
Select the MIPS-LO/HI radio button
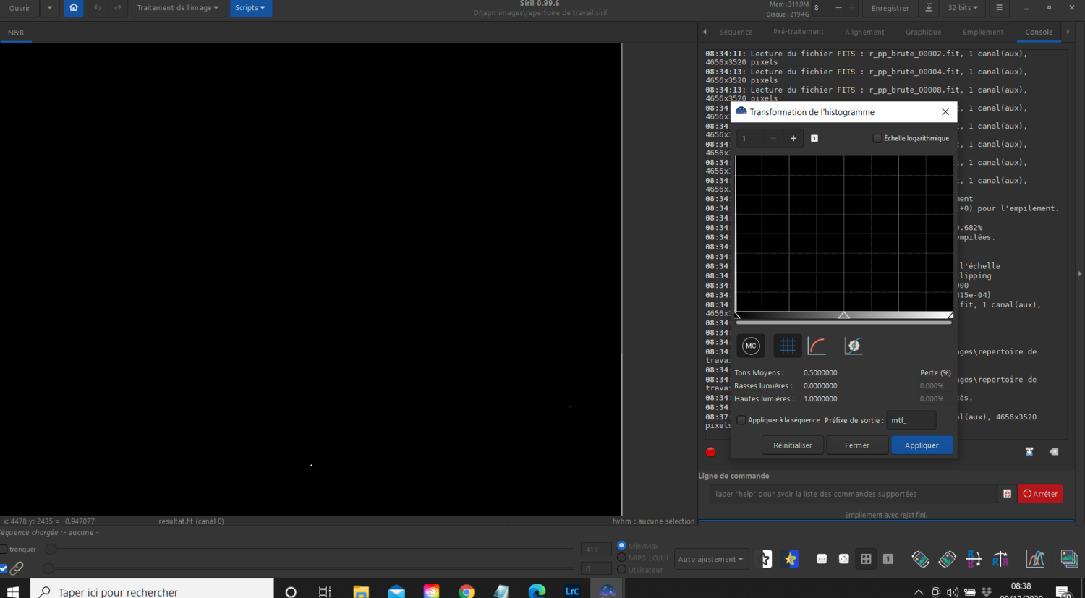[x=621, y=558]
